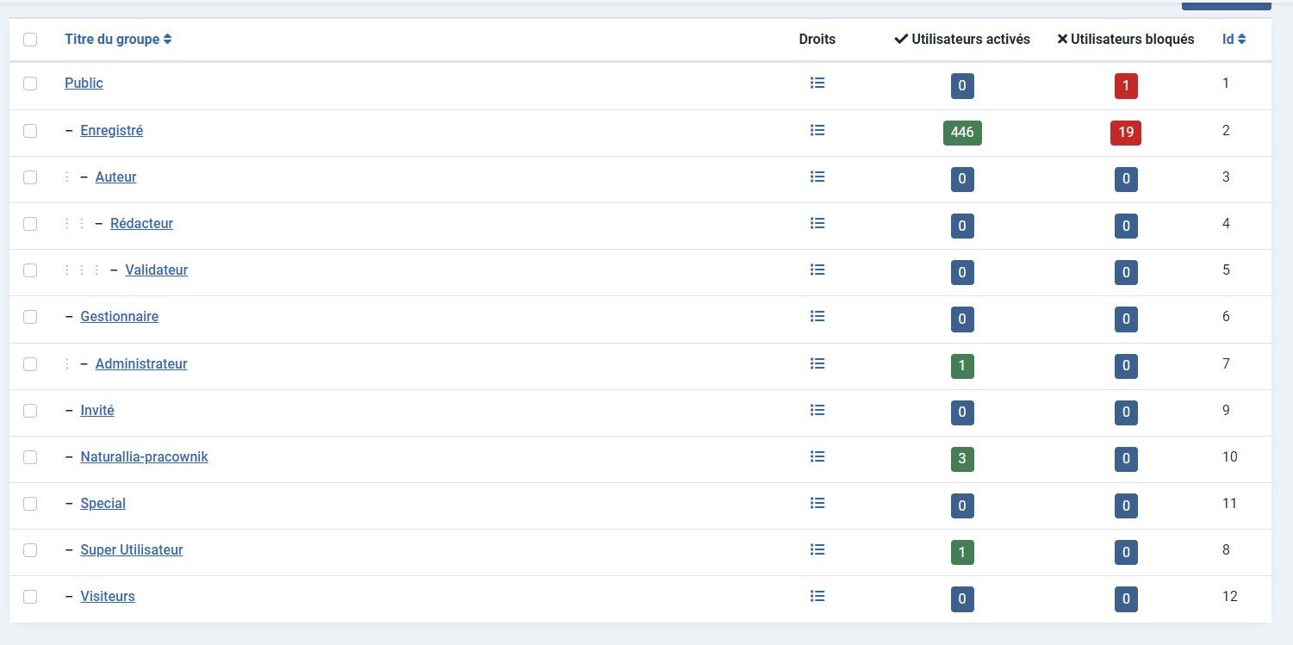This screenshot has height=645, width=1293.
Task: Open the Gestionnaire group link
Action: (120, 316)
